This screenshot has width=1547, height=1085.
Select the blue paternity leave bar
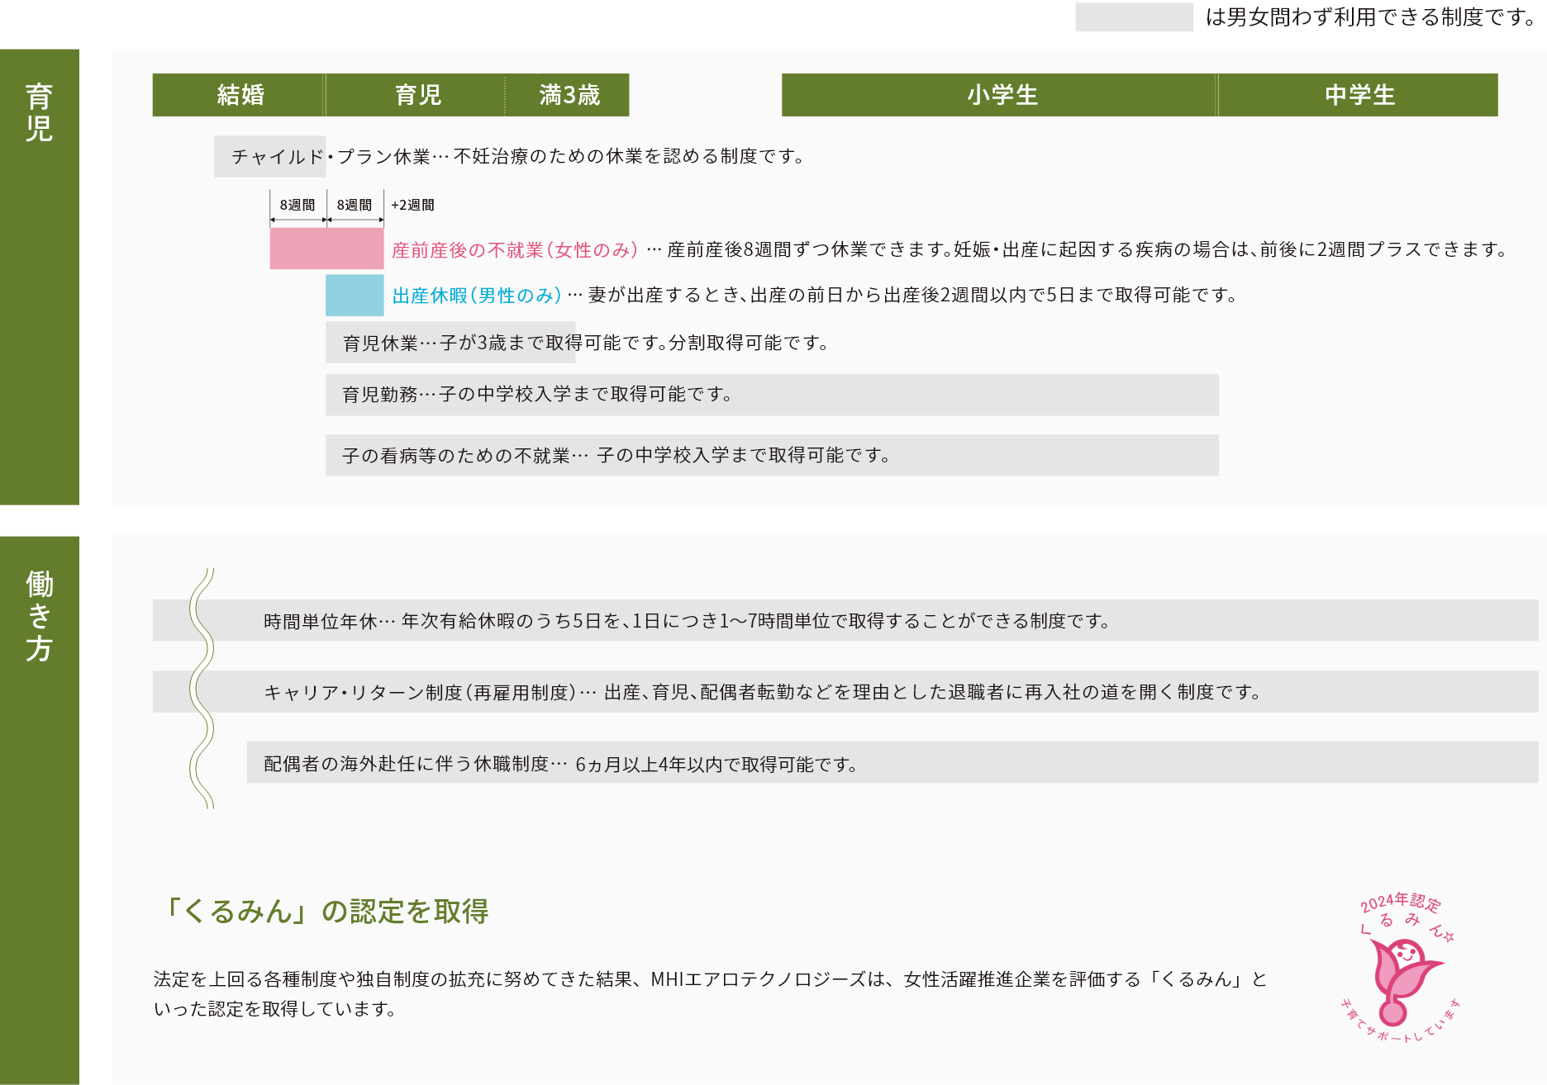(x=354, y=296)
